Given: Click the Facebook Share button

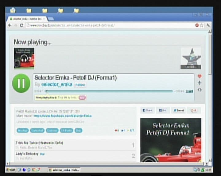Looking at the screenshot, I should coord(147,110).
